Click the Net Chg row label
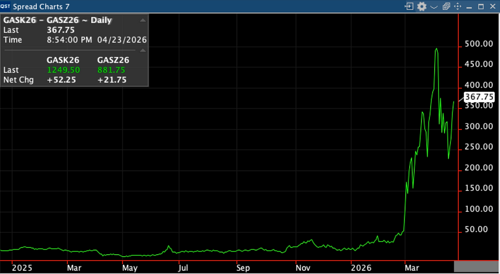 point(18,79)
